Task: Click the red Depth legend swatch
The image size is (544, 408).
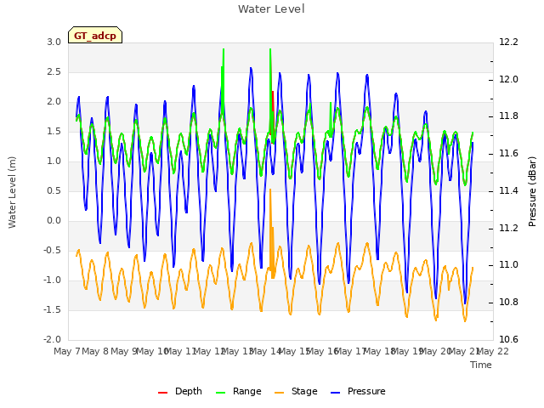Action: 162,393
